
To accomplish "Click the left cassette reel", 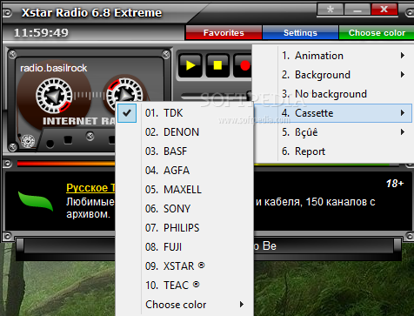I will point(54,96).
